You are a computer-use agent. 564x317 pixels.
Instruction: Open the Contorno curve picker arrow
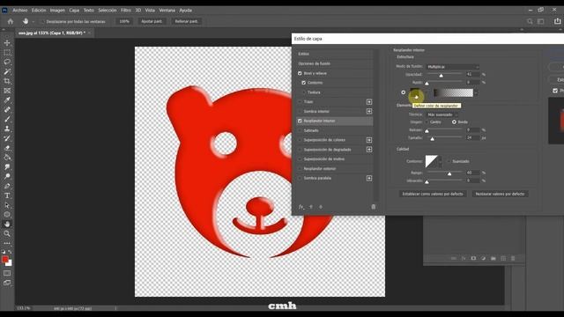441,162
